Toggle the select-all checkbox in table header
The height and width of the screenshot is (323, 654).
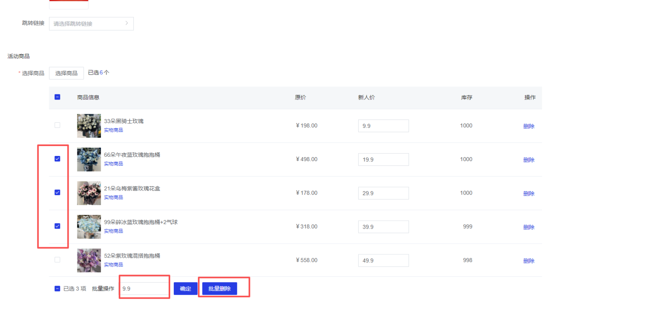tap(58, 97)
